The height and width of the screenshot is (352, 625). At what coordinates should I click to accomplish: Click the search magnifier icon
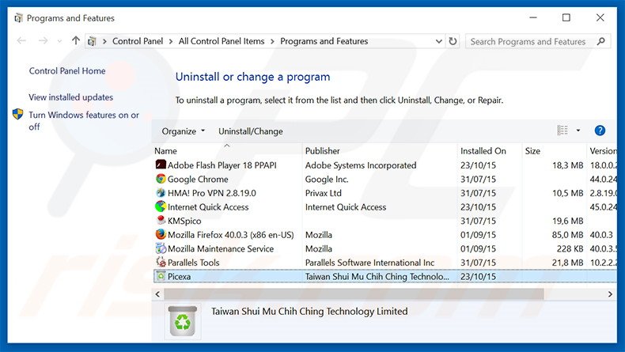click(x=601, y=41)
